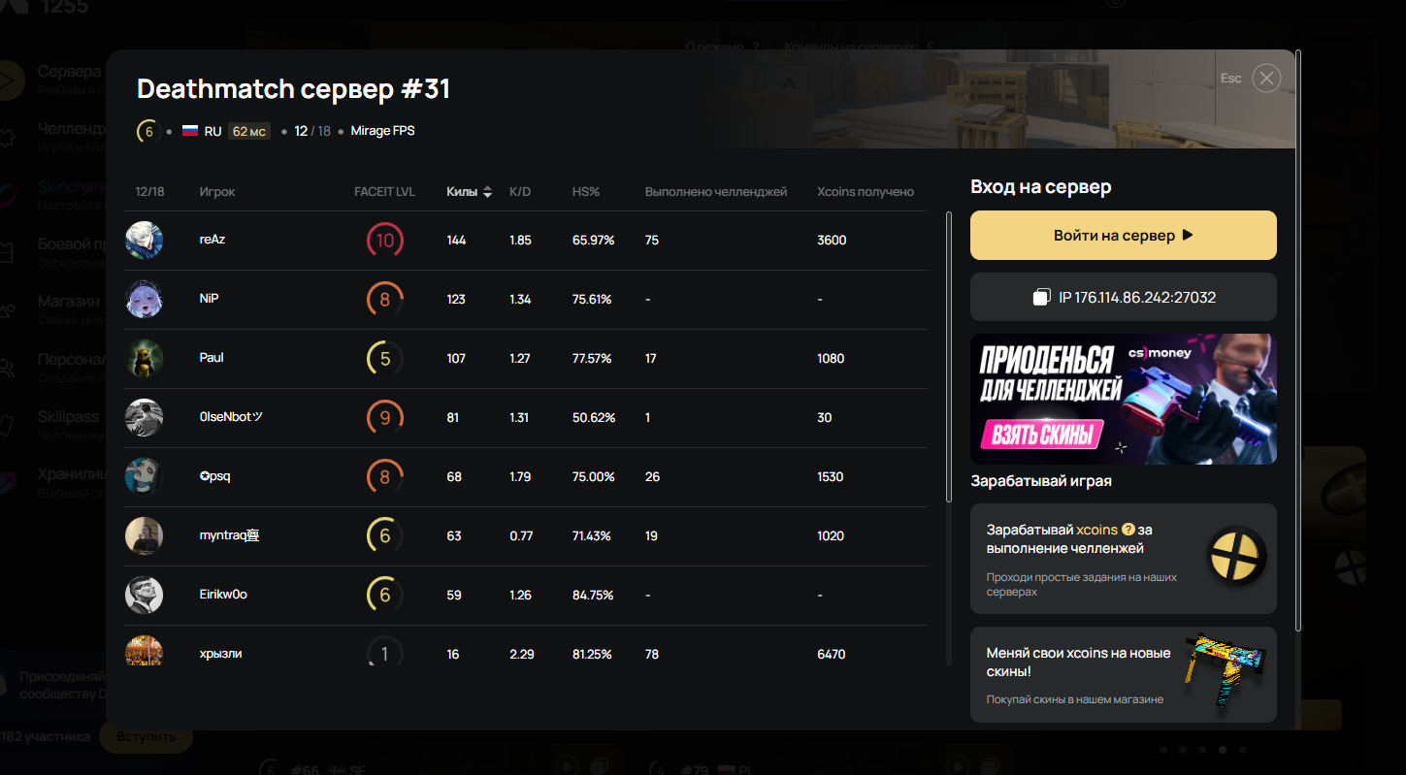Select the player name Фpsq
The image size is (1406, 775).
coord(215,476)
